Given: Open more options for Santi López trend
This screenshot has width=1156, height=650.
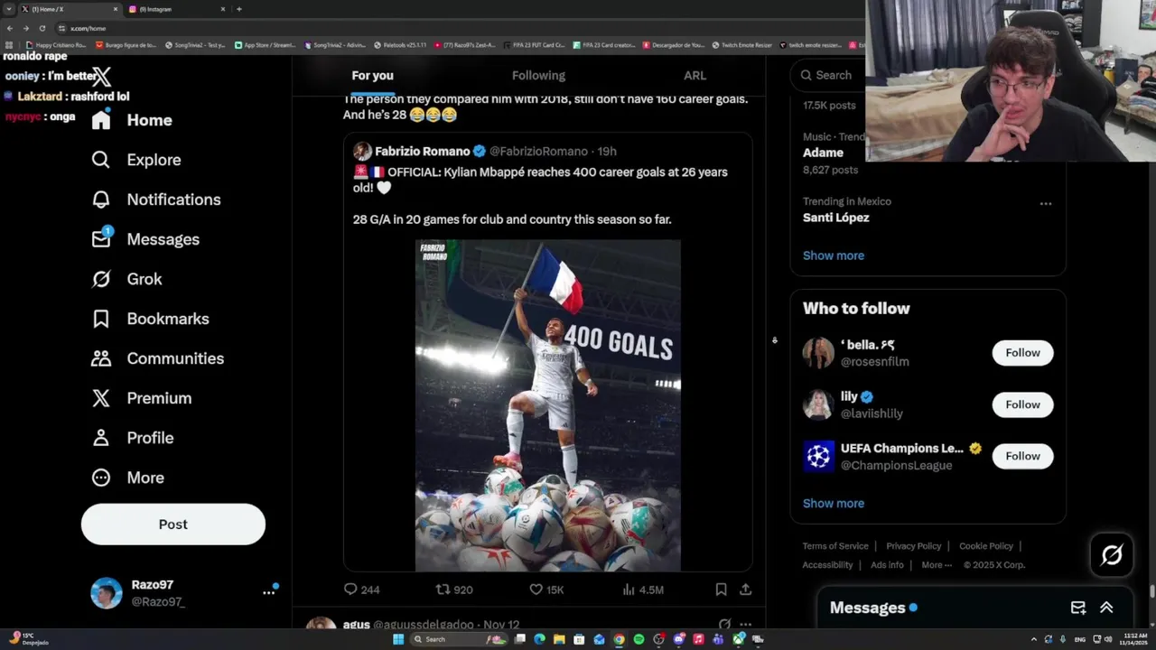Looking at the screenshot, I should [x=1046, y=203].
